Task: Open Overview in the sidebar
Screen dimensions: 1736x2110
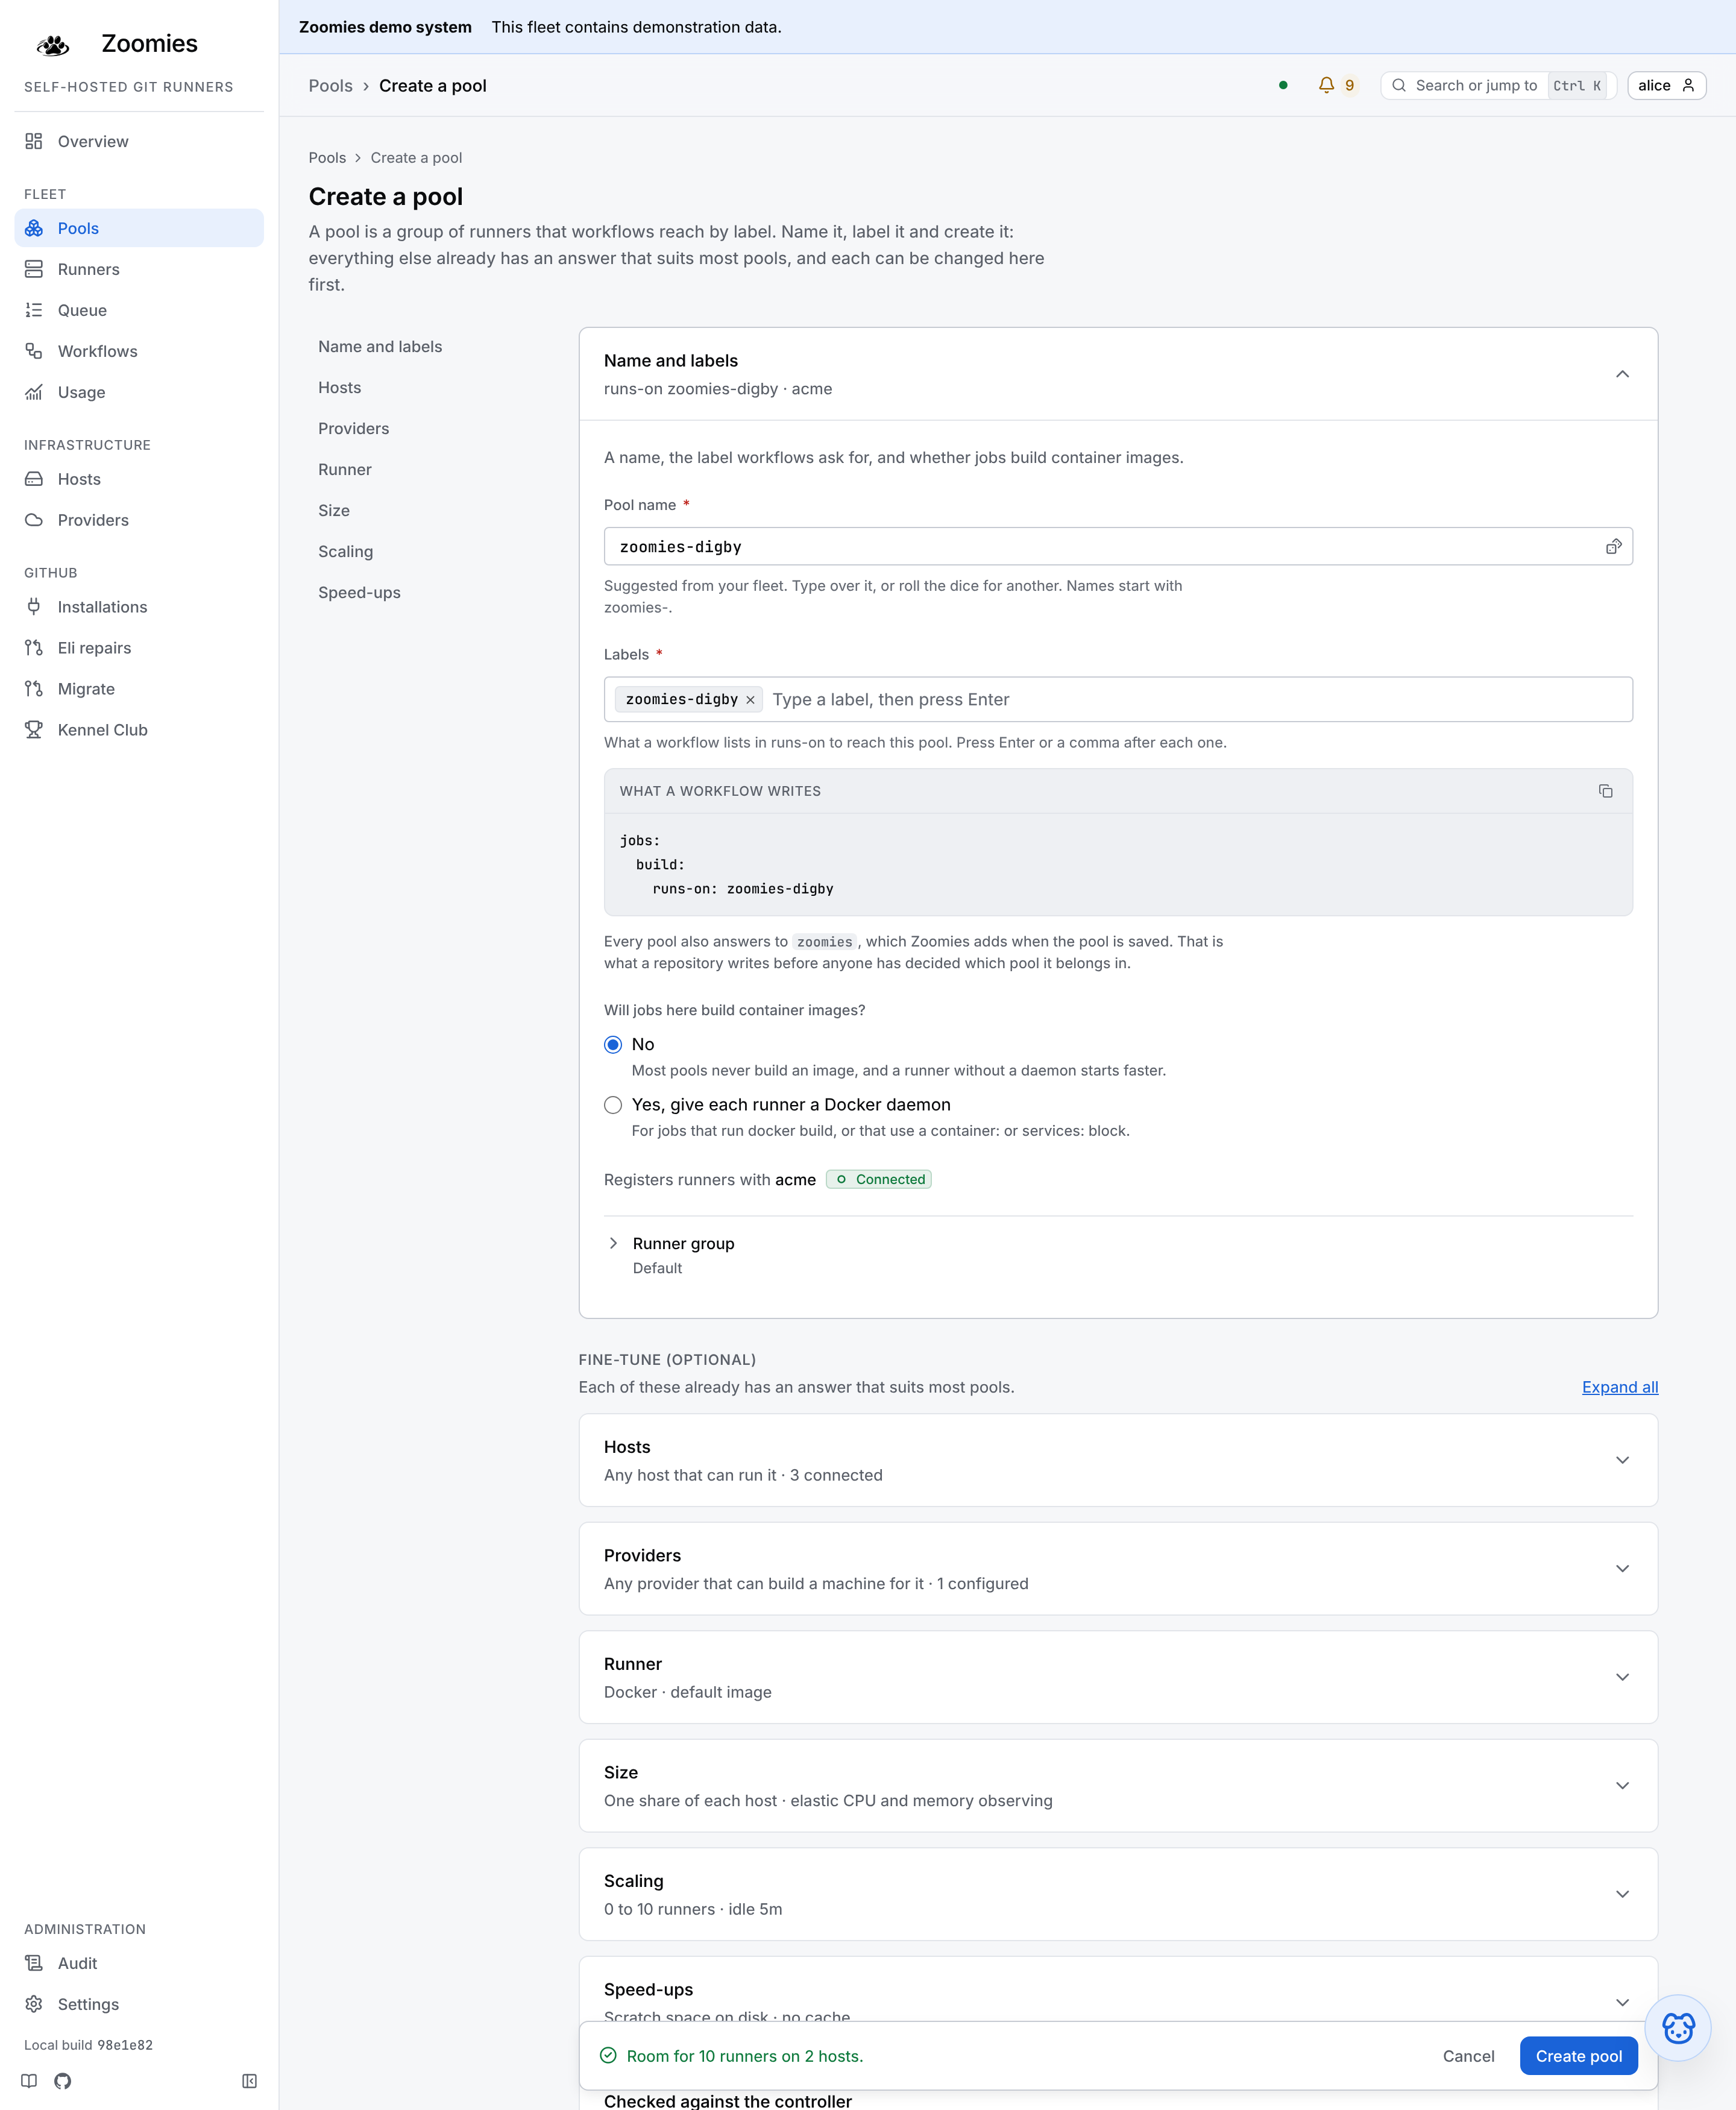Action: tap(139, 141)
